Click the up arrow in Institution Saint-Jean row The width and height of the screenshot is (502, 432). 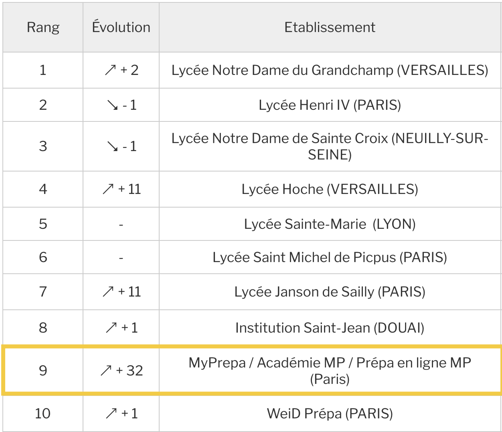(x=111, y=328)
